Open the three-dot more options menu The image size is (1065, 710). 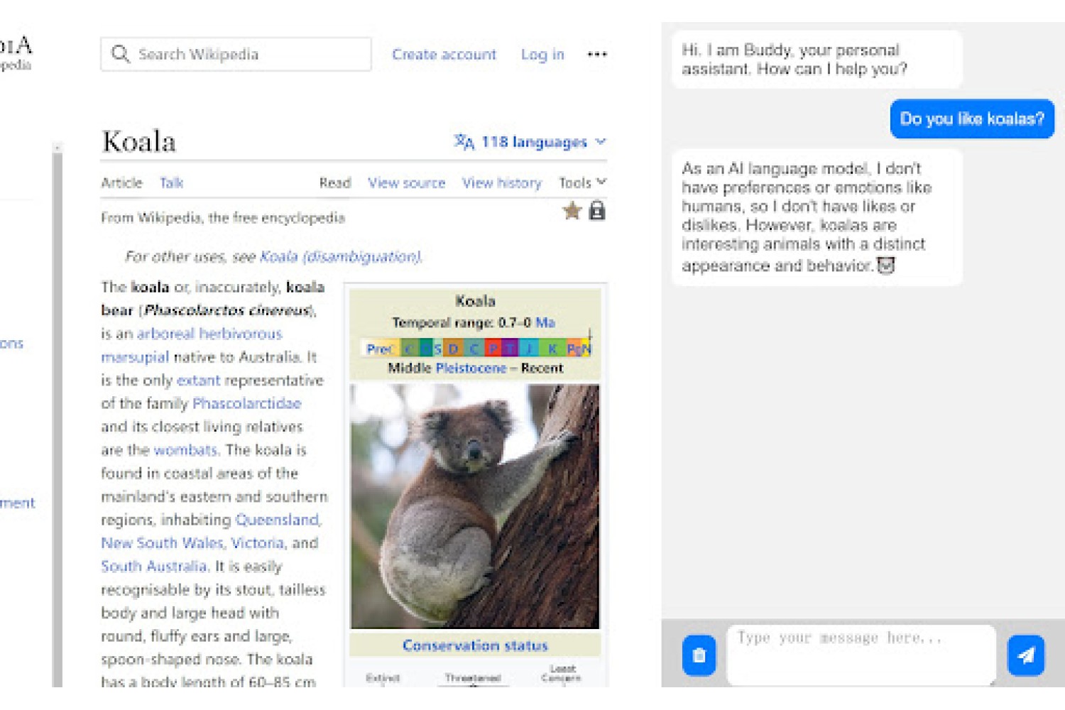click(x=597, y=54)
